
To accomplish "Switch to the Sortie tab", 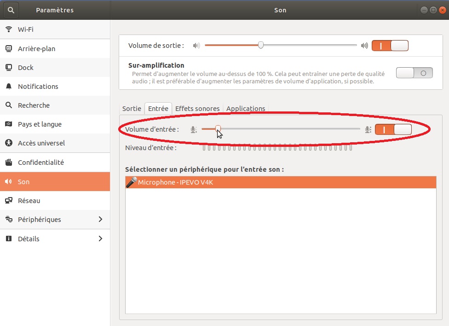I will (132, 109).
